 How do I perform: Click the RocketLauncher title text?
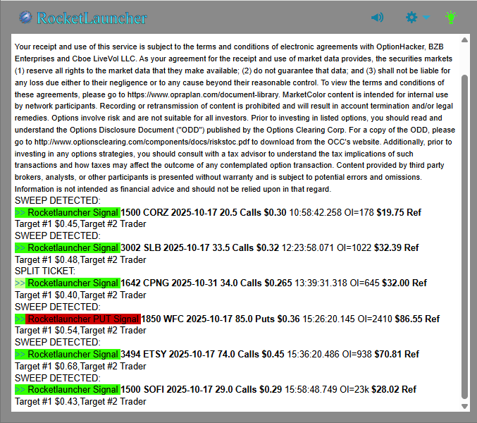[x=92, y=18]
